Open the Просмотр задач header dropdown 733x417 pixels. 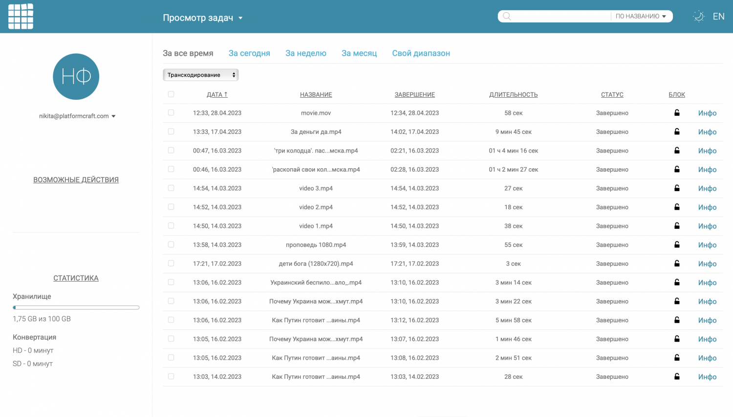[x=203, y=18]
